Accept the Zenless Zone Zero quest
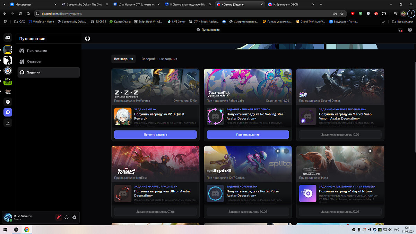 coord(155,135)
